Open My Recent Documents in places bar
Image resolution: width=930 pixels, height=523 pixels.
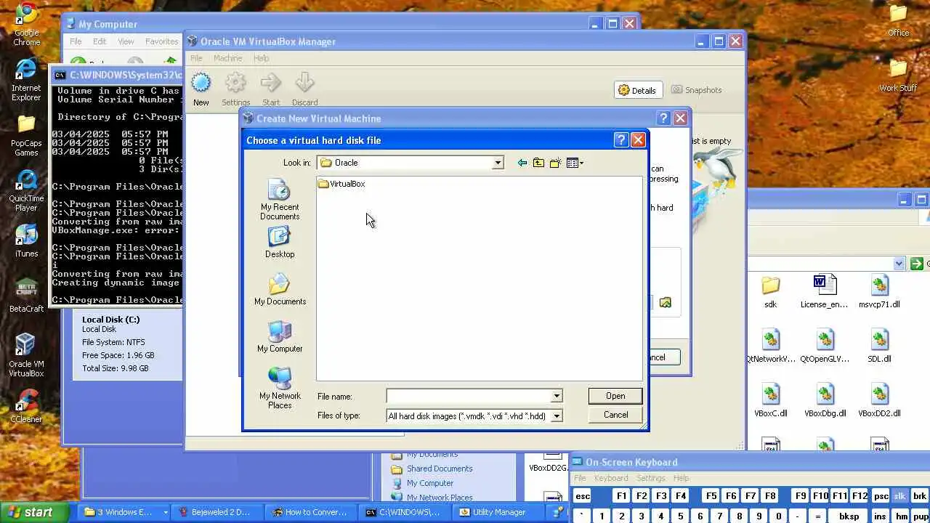[280, 200]
